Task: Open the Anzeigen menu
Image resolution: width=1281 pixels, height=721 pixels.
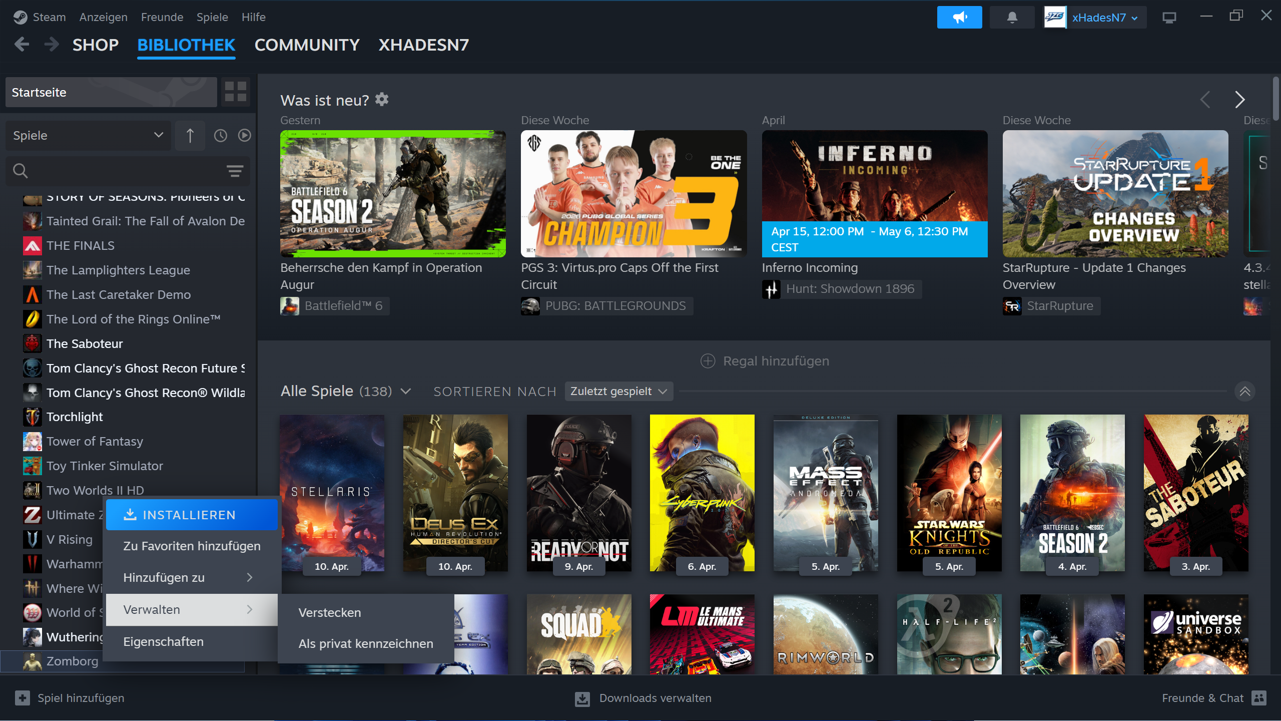Action: [x=104, y=17]
